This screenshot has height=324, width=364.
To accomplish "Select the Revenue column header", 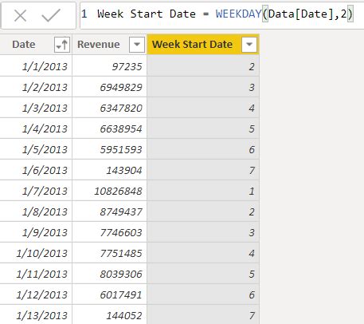I will pos(99,45).
